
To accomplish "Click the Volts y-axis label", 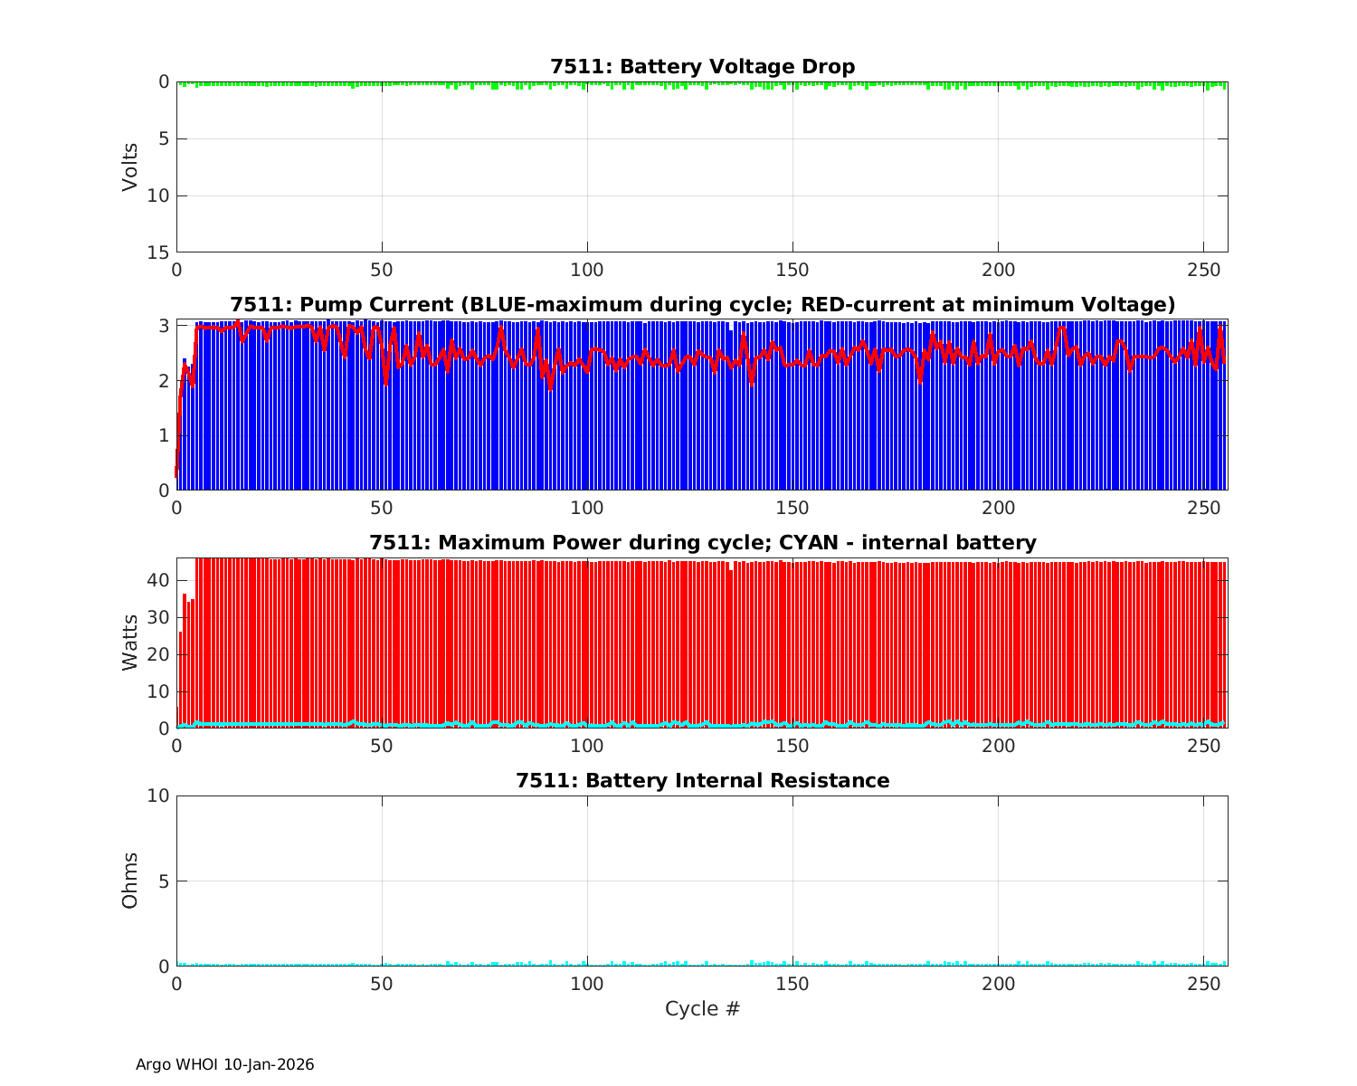I will [130, 167].
